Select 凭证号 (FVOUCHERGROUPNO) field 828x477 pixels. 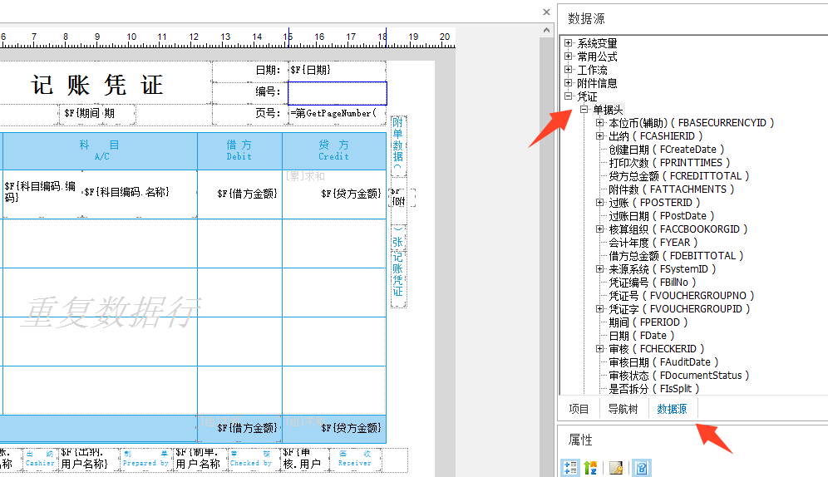tap(681, 296)
